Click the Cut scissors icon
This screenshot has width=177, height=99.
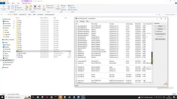[x=15, y=5]
